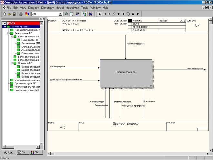
Task: Click the Бизнес-процесс activity box in the diagram
Action: pyautogui.click(x=126, y=73)
